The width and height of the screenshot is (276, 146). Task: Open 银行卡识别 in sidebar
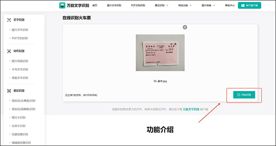tap(18, 118)
